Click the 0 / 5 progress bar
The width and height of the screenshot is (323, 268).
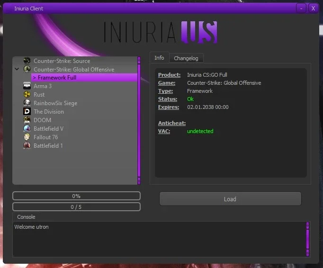coord(76,207)
